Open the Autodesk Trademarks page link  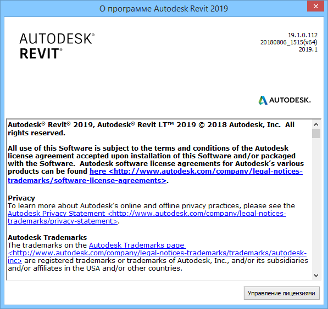pyautogui.click(x=157, y=253)
